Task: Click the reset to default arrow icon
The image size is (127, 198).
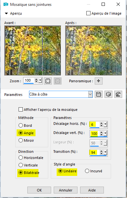Action: click(118, 94)
